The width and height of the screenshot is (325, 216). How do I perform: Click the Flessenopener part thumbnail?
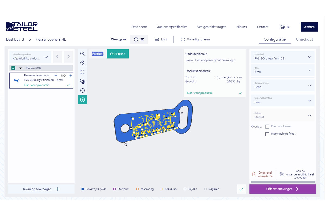(x=17, y=80)
